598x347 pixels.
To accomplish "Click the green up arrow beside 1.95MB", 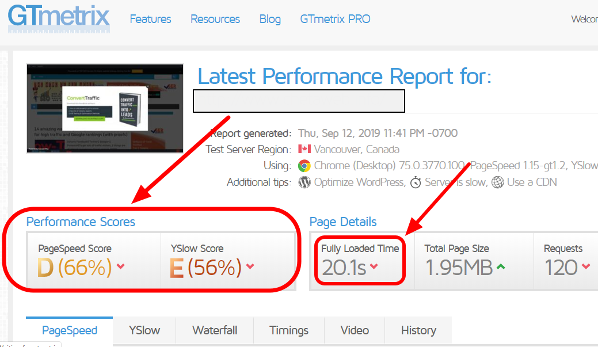I will tap(501, 266).
